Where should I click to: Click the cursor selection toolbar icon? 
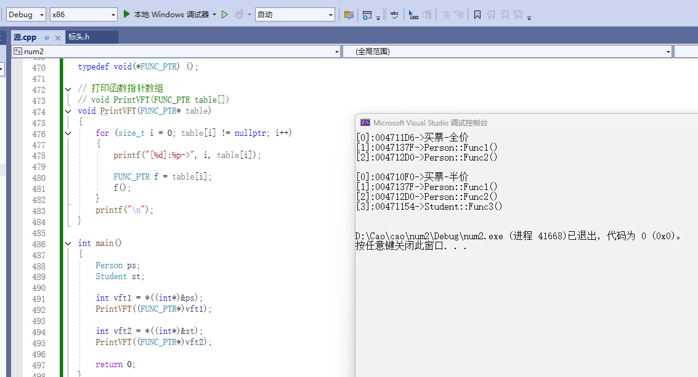point(413,15)
